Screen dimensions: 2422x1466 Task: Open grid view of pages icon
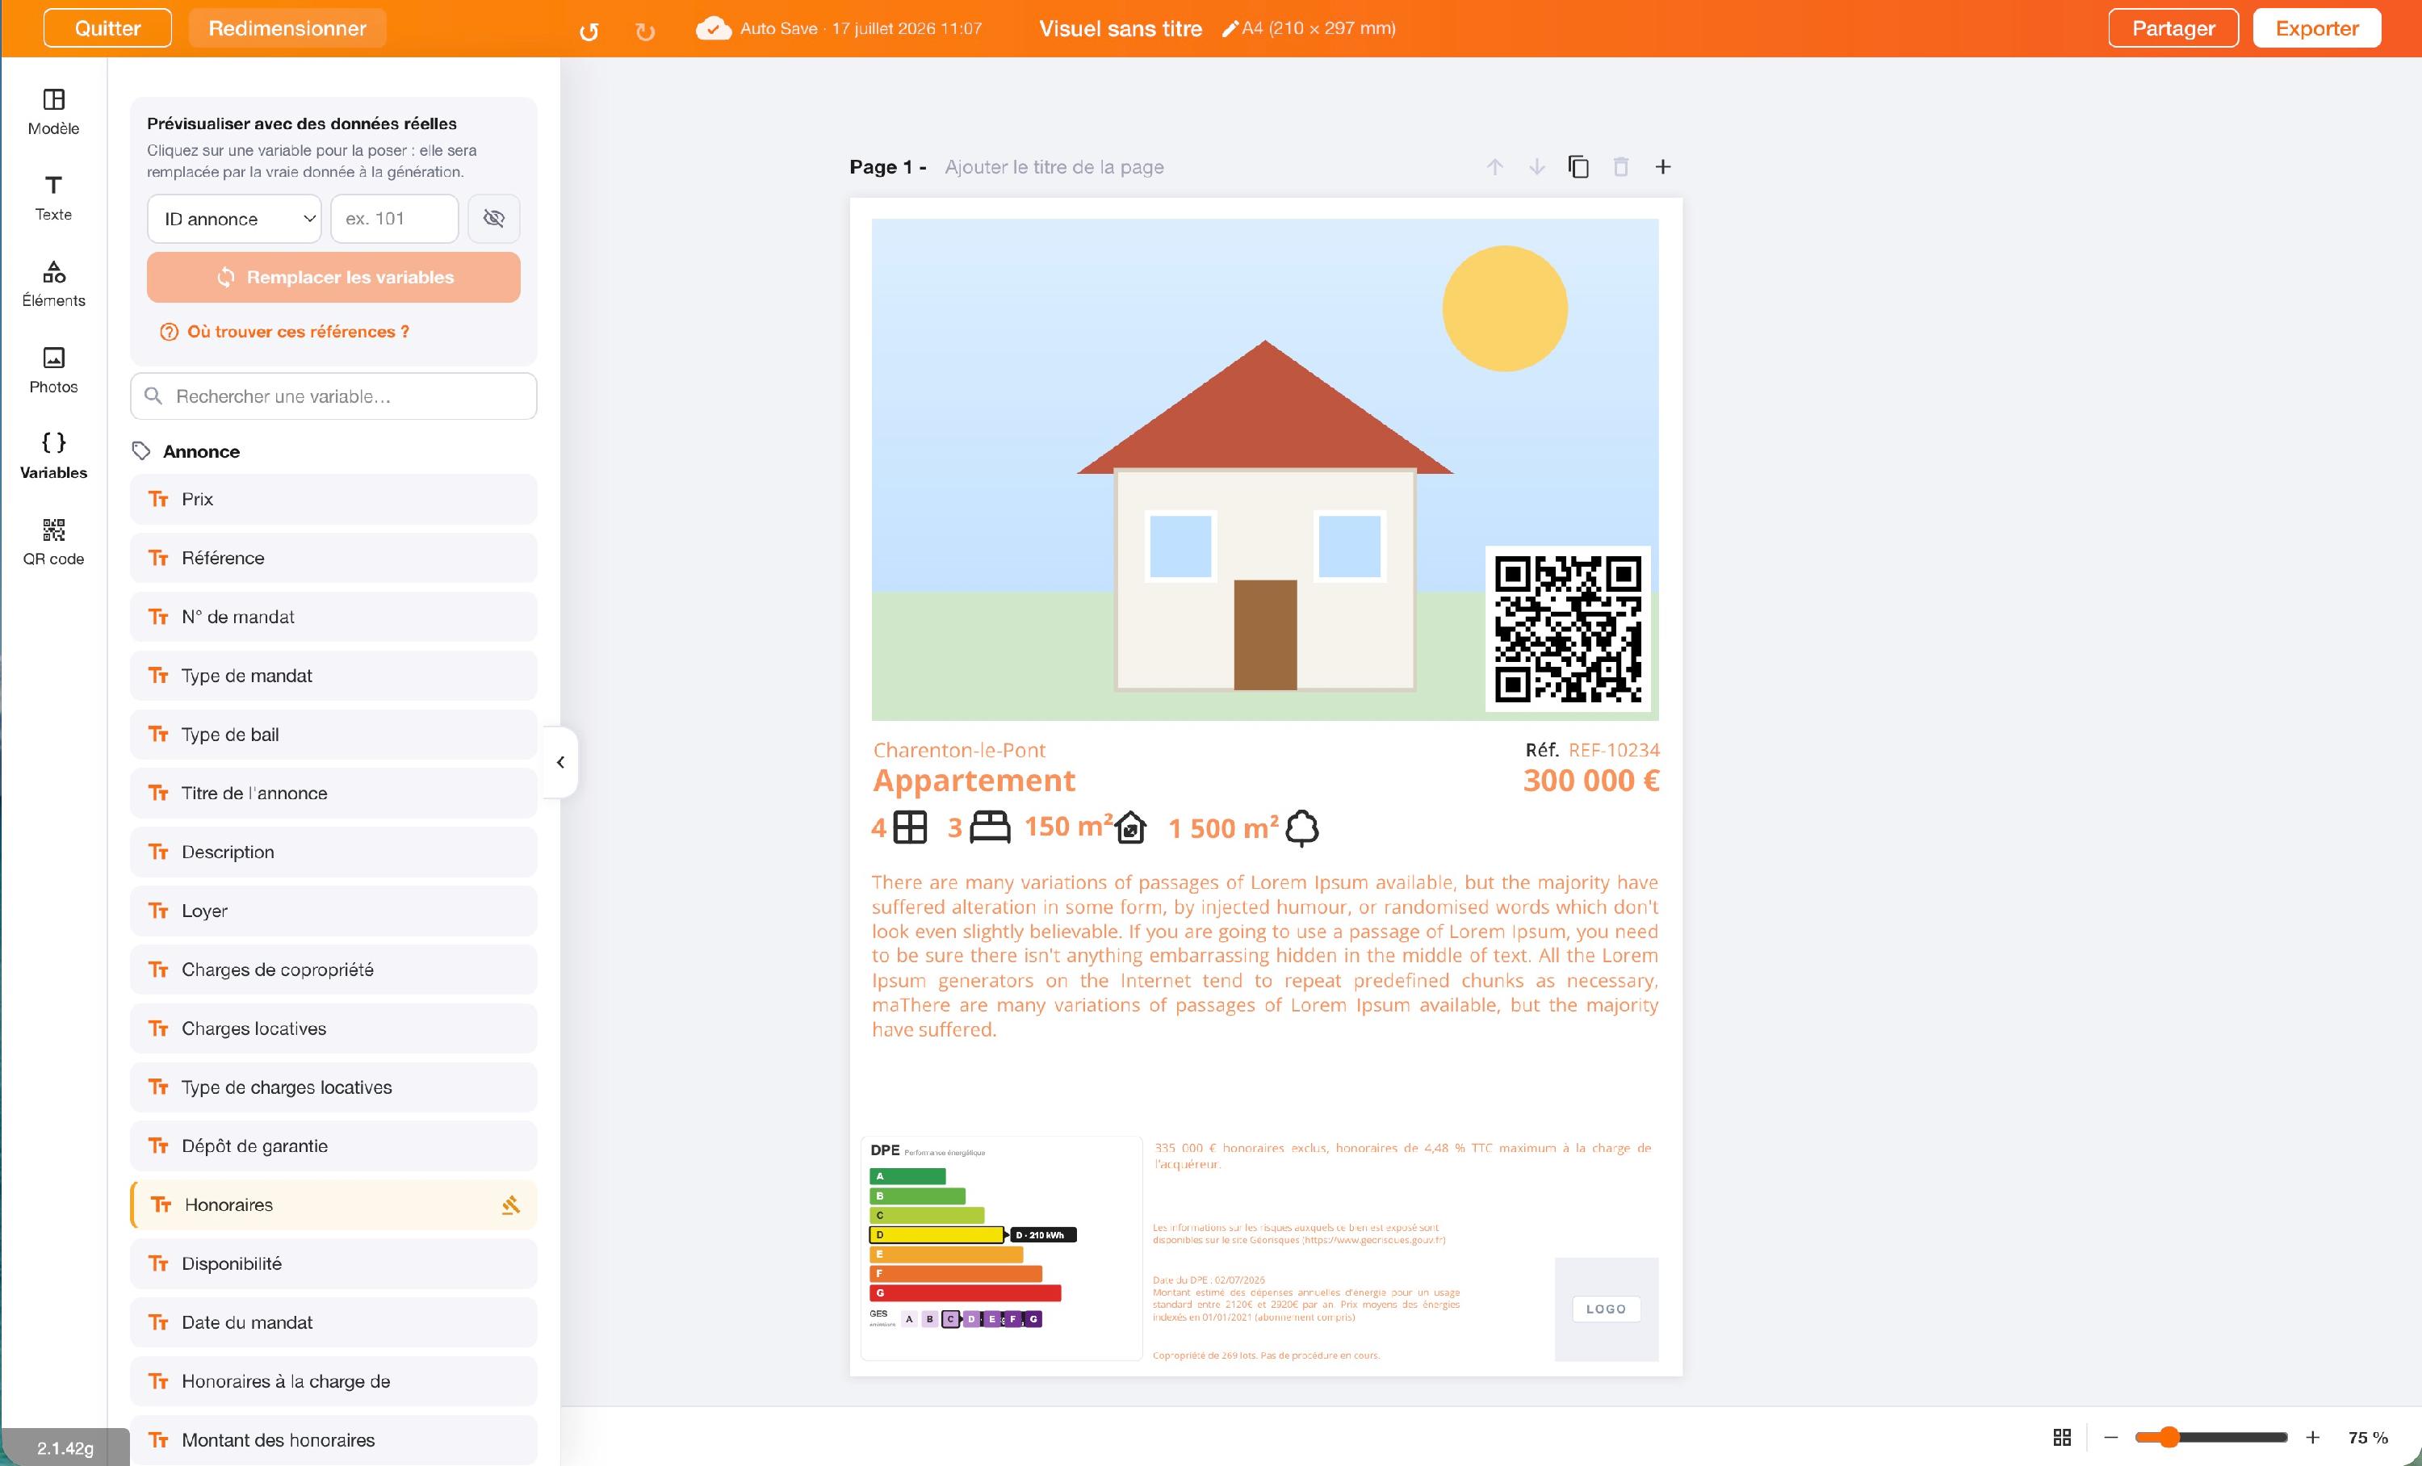pos(2062,1436)
